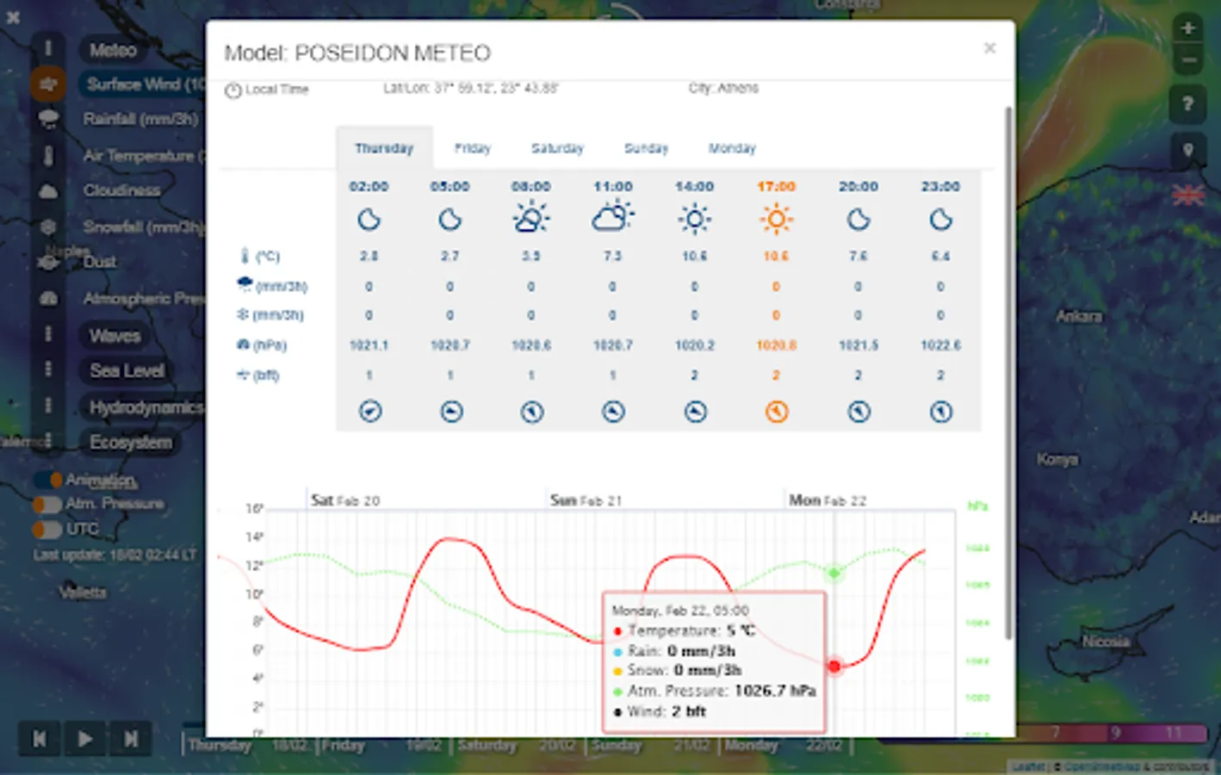Switch language with the UK flag

pos(1188,195)
